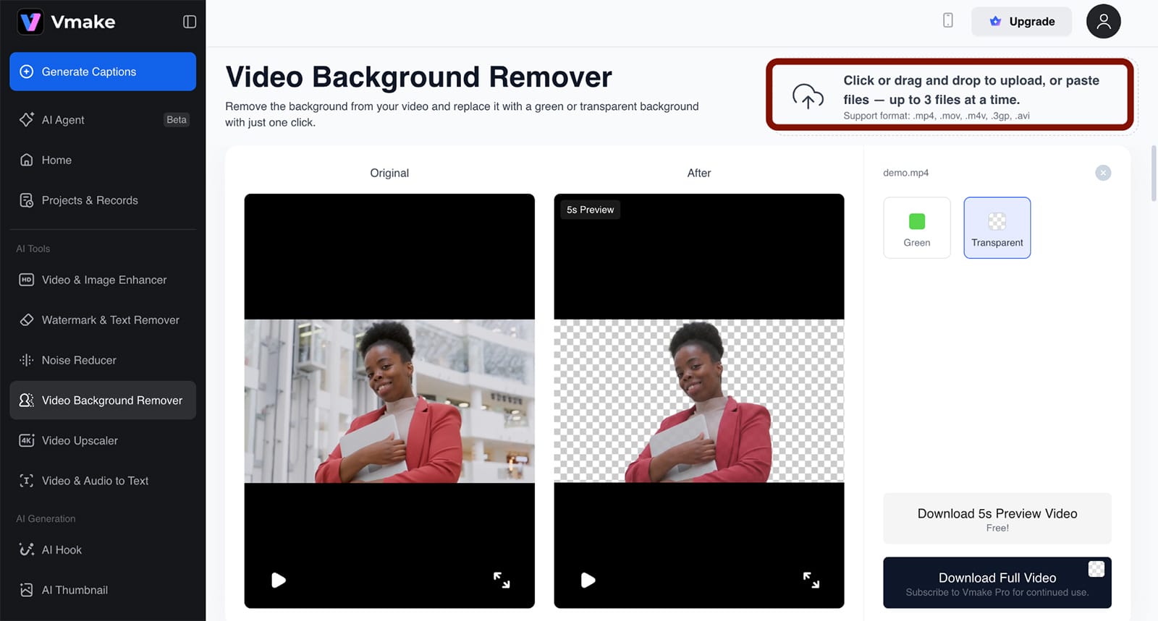Click the Upgrade button

click(1021, 22)
